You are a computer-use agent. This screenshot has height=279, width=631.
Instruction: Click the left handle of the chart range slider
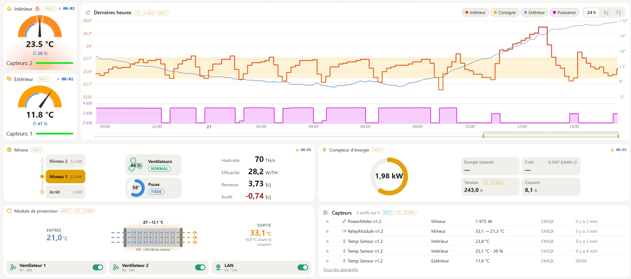point(483,136)
